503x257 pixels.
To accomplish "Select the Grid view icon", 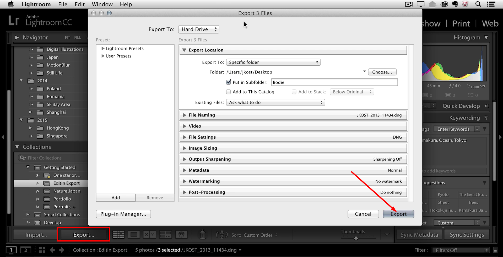I will tap(118, 234).
